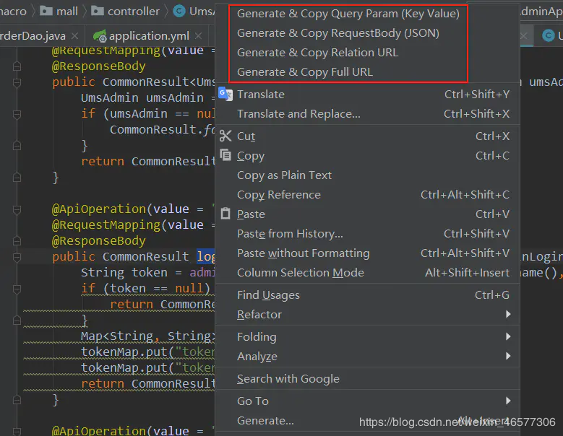The height and width of the screenshot is (436, 563).
Task: Toggle fold marker at second @ApiOperation line
Action: 17,209
